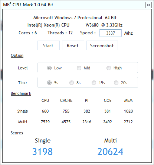Click the Single benchmark row label
Viewport: 154px width, 165px height.
click(x=23, y=111)
